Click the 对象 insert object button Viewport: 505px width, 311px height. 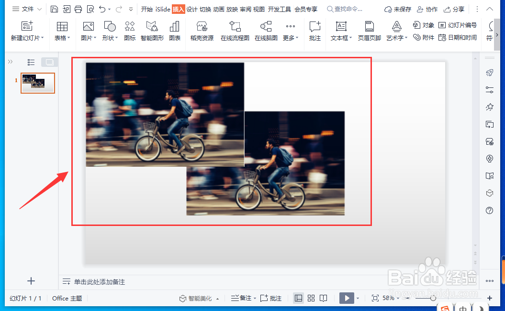tap(423, 25)
